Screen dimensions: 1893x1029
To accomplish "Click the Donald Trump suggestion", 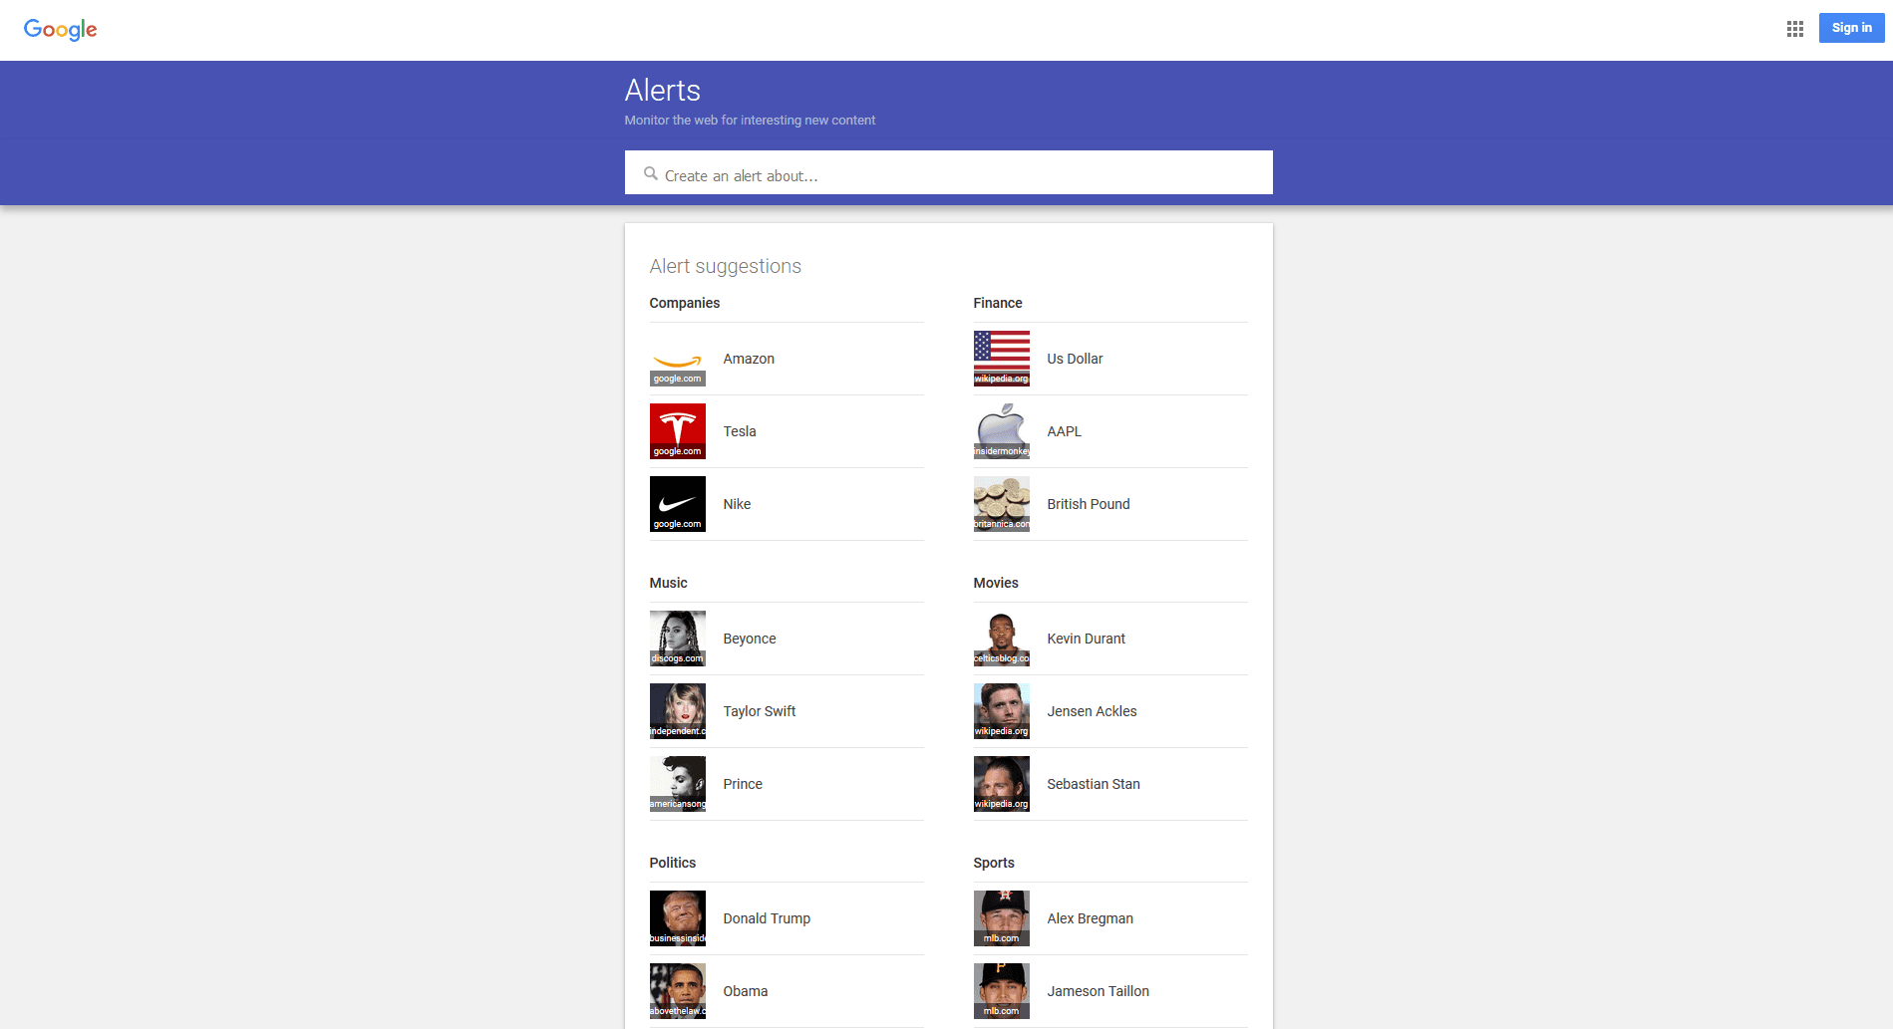I will click(766, 918).
